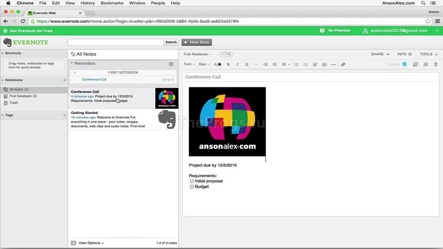443x249 pixels.
Task: Close the Tools panel with the X
Action: pos(437,54)
